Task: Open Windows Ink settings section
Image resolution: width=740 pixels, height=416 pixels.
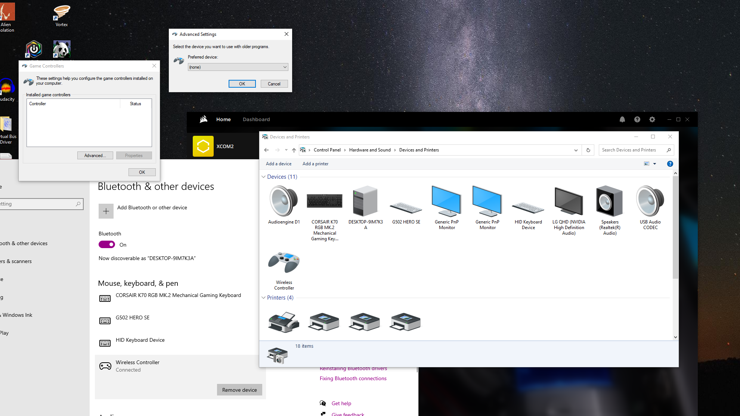Action: pos(16,315)
